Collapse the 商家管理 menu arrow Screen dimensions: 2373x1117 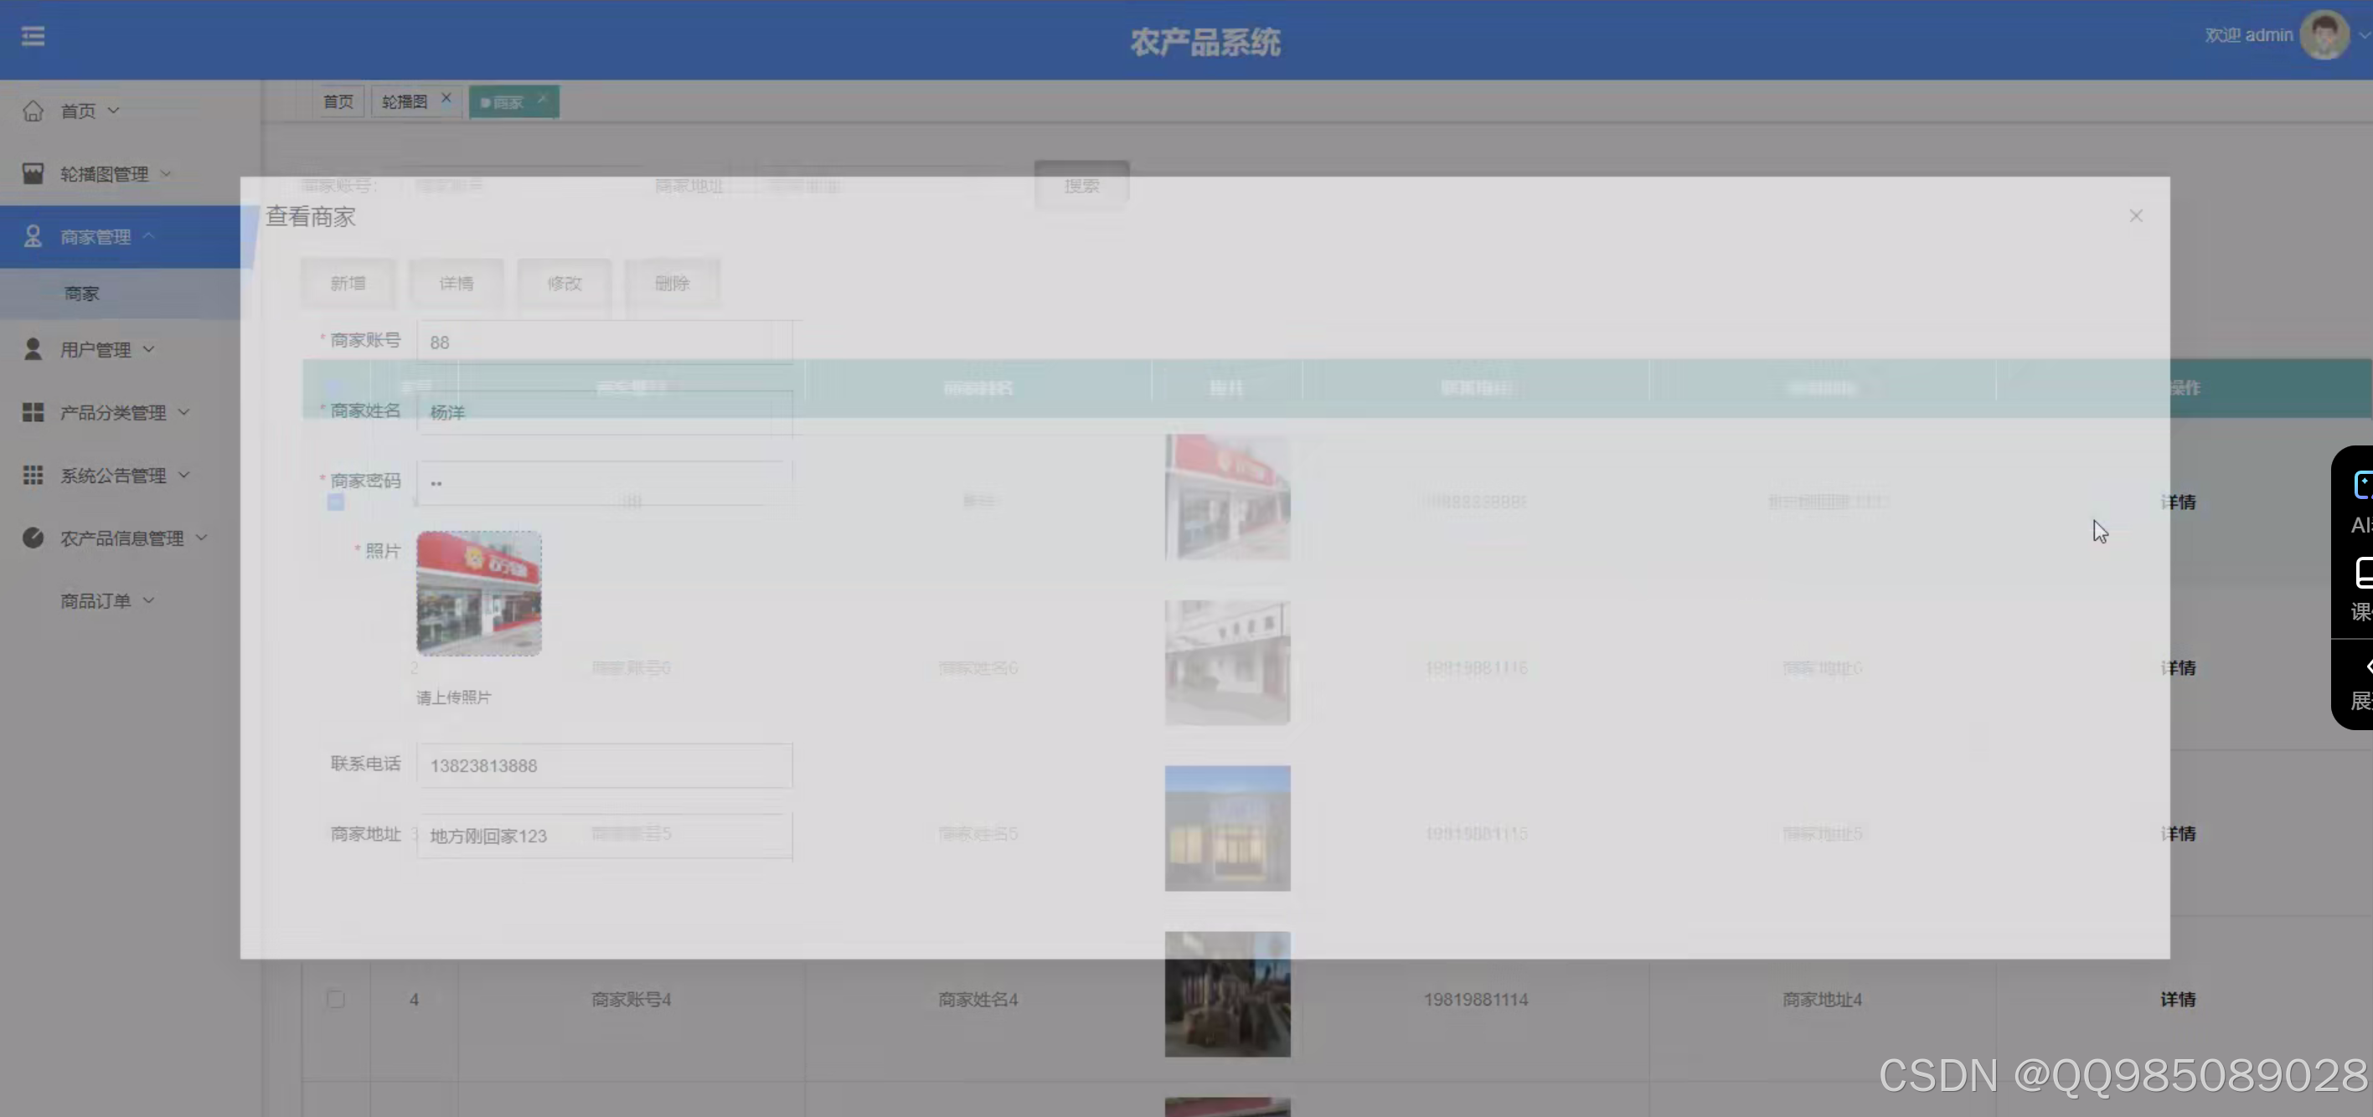(149, 237)
